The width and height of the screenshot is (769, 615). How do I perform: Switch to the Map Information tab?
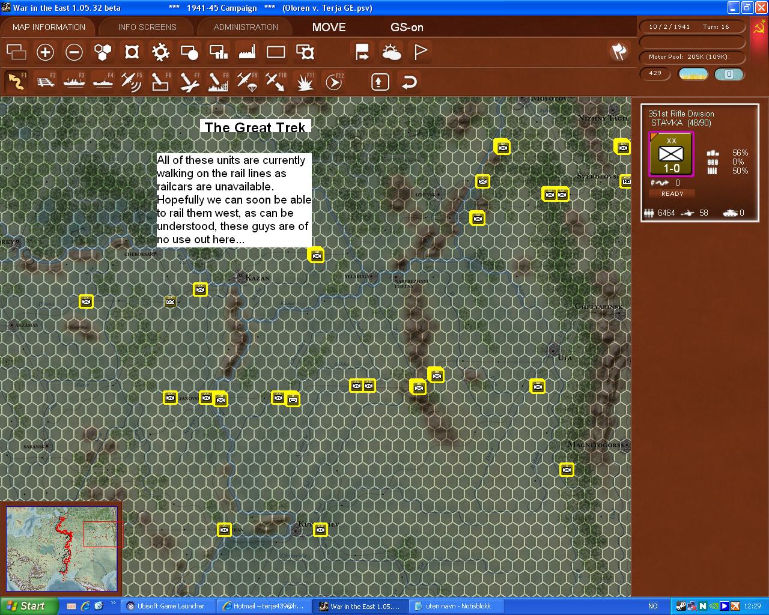[x=49, y=27]
